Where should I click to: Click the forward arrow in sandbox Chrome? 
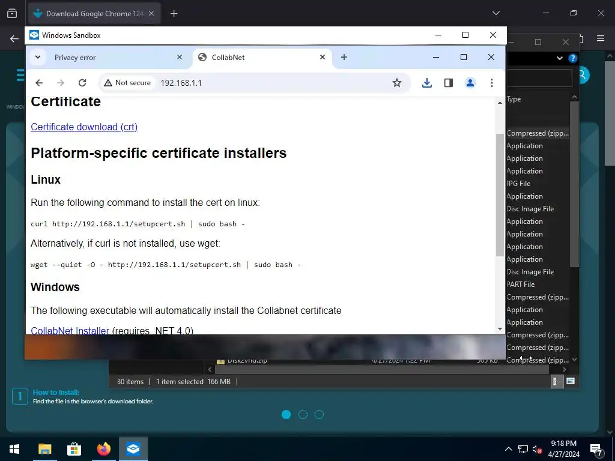tap(61, 83)
